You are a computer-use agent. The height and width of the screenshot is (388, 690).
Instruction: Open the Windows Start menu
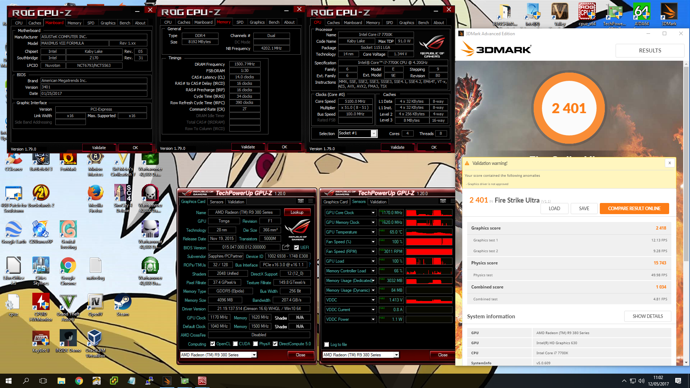pos(9,381)
